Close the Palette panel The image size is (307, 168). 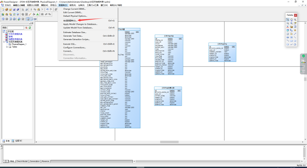click(295, 15)
